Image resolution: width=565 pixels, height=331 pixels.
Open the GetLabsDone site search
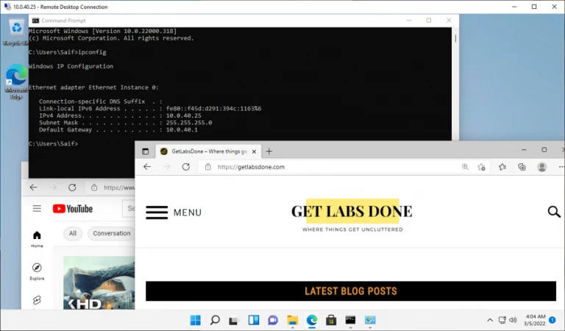coord(554,212)
